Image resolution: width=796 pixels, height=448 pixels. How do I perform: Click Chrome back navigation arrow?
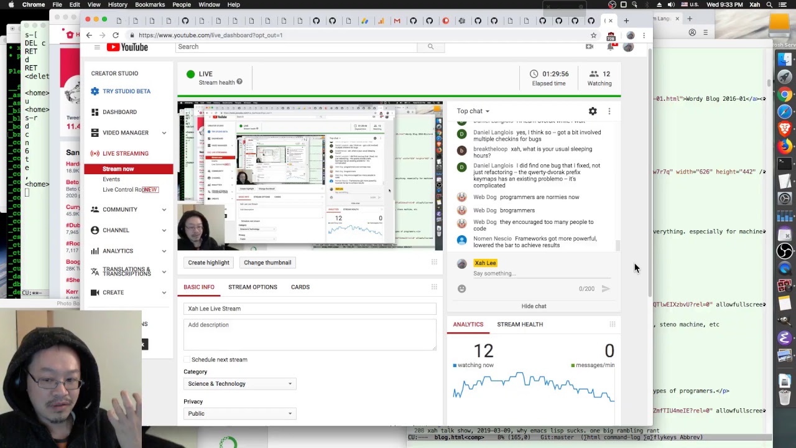[x=89, y=35]
